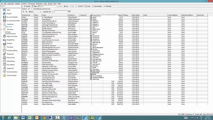Image resolution: width=213 pixels, height=120 pixels.
Task: Open the Price Matrix icon
Action: [4, 65]
